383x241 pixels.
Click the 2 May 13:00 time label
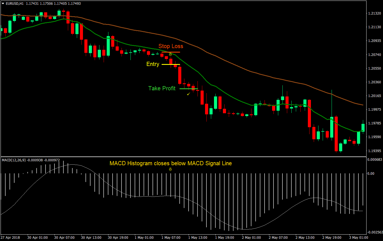coord(305,238)
